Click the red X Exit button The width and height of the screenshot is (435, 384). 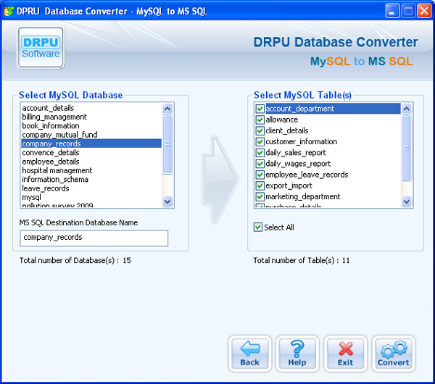(345, 354)
